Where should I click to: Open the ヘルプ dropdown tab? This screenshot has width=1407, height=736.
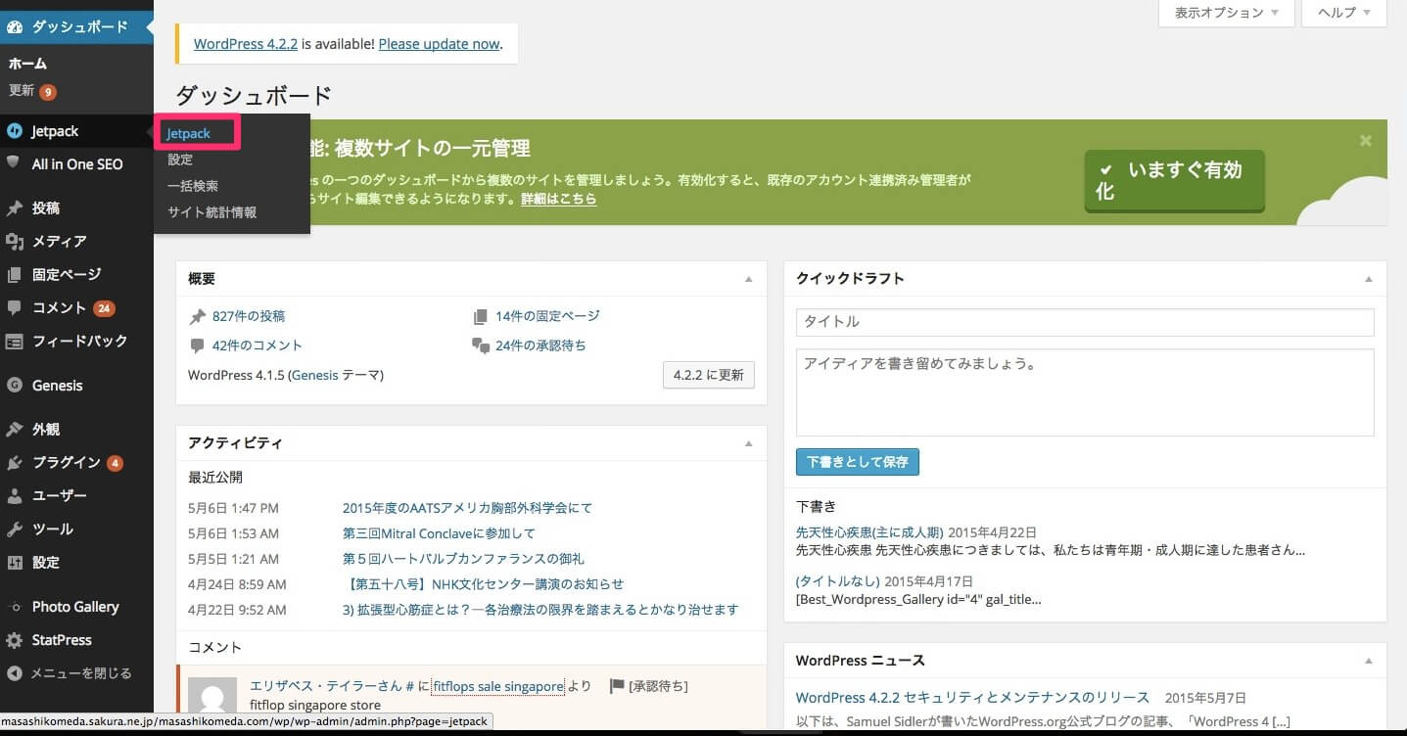pos(1344,13)
